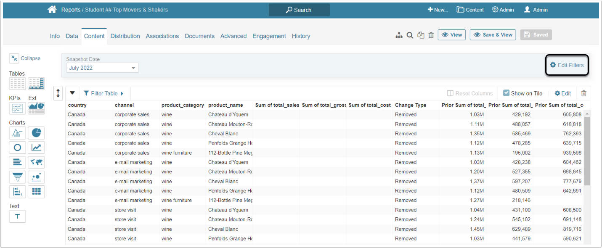Insert a pivot table from Tables section
Screen dimensions: 602x248
click(36, 84)
